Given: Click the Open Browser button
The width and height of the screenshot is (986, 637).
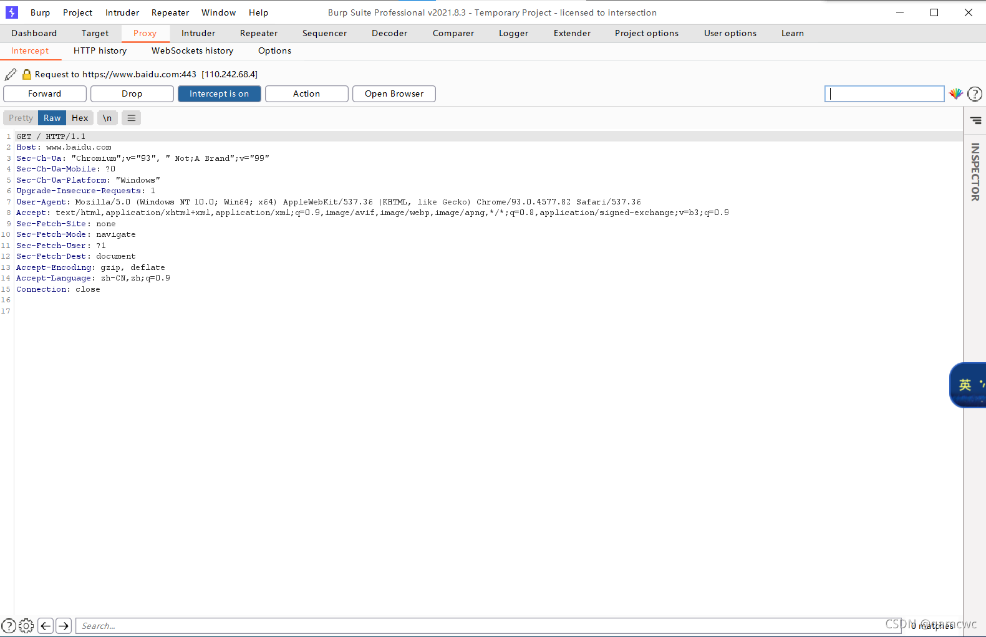Looking at the screenshot, I should (394, 93).
